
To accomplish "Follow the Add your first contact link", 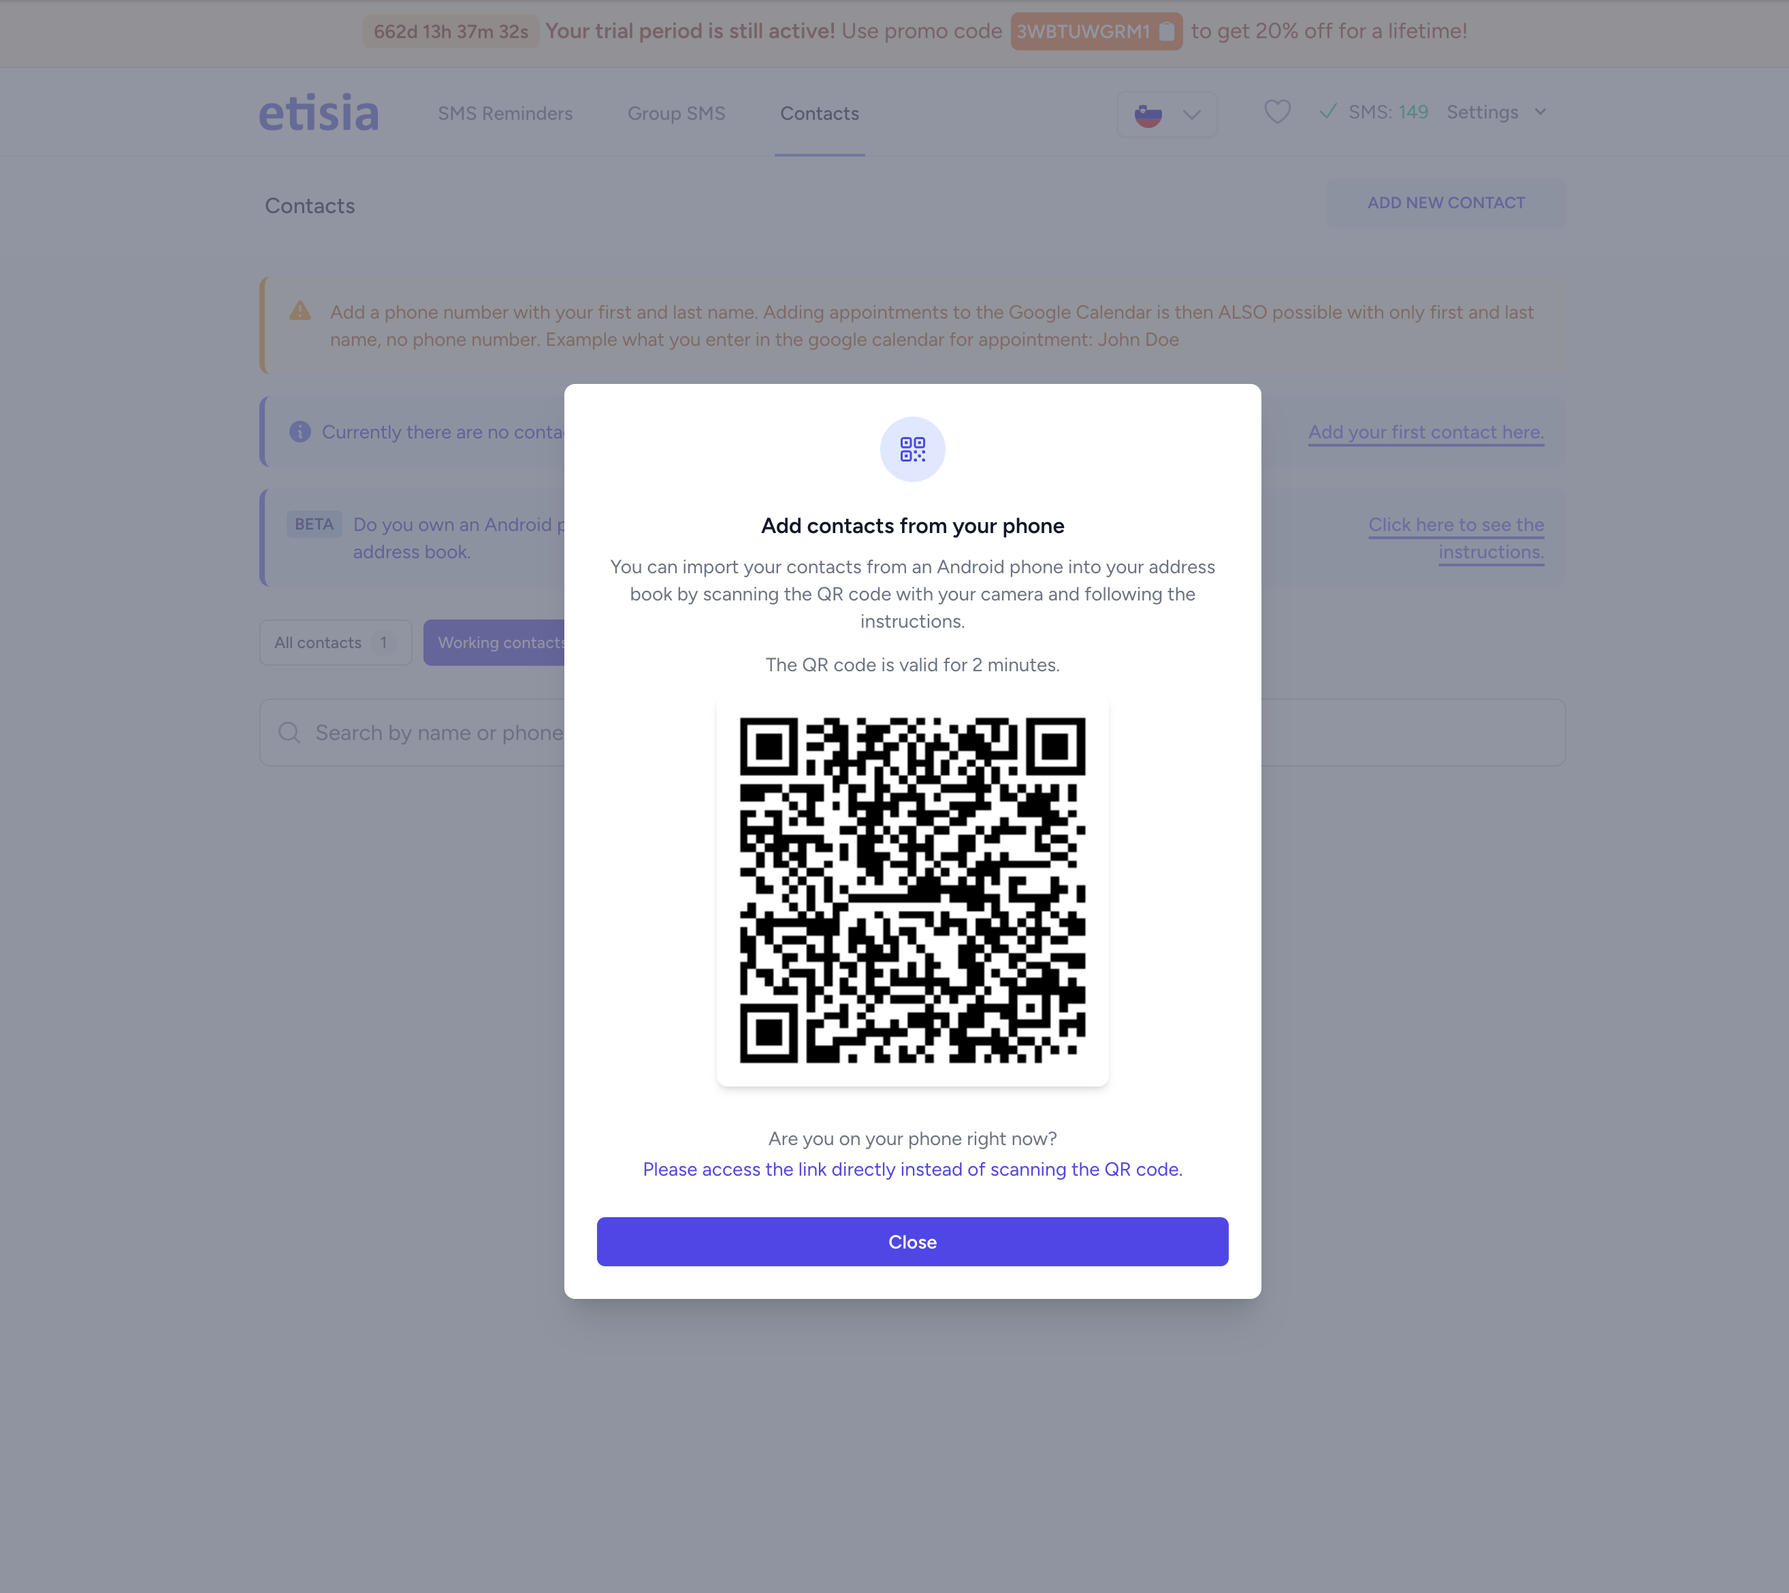I will tap(1425, 432).
